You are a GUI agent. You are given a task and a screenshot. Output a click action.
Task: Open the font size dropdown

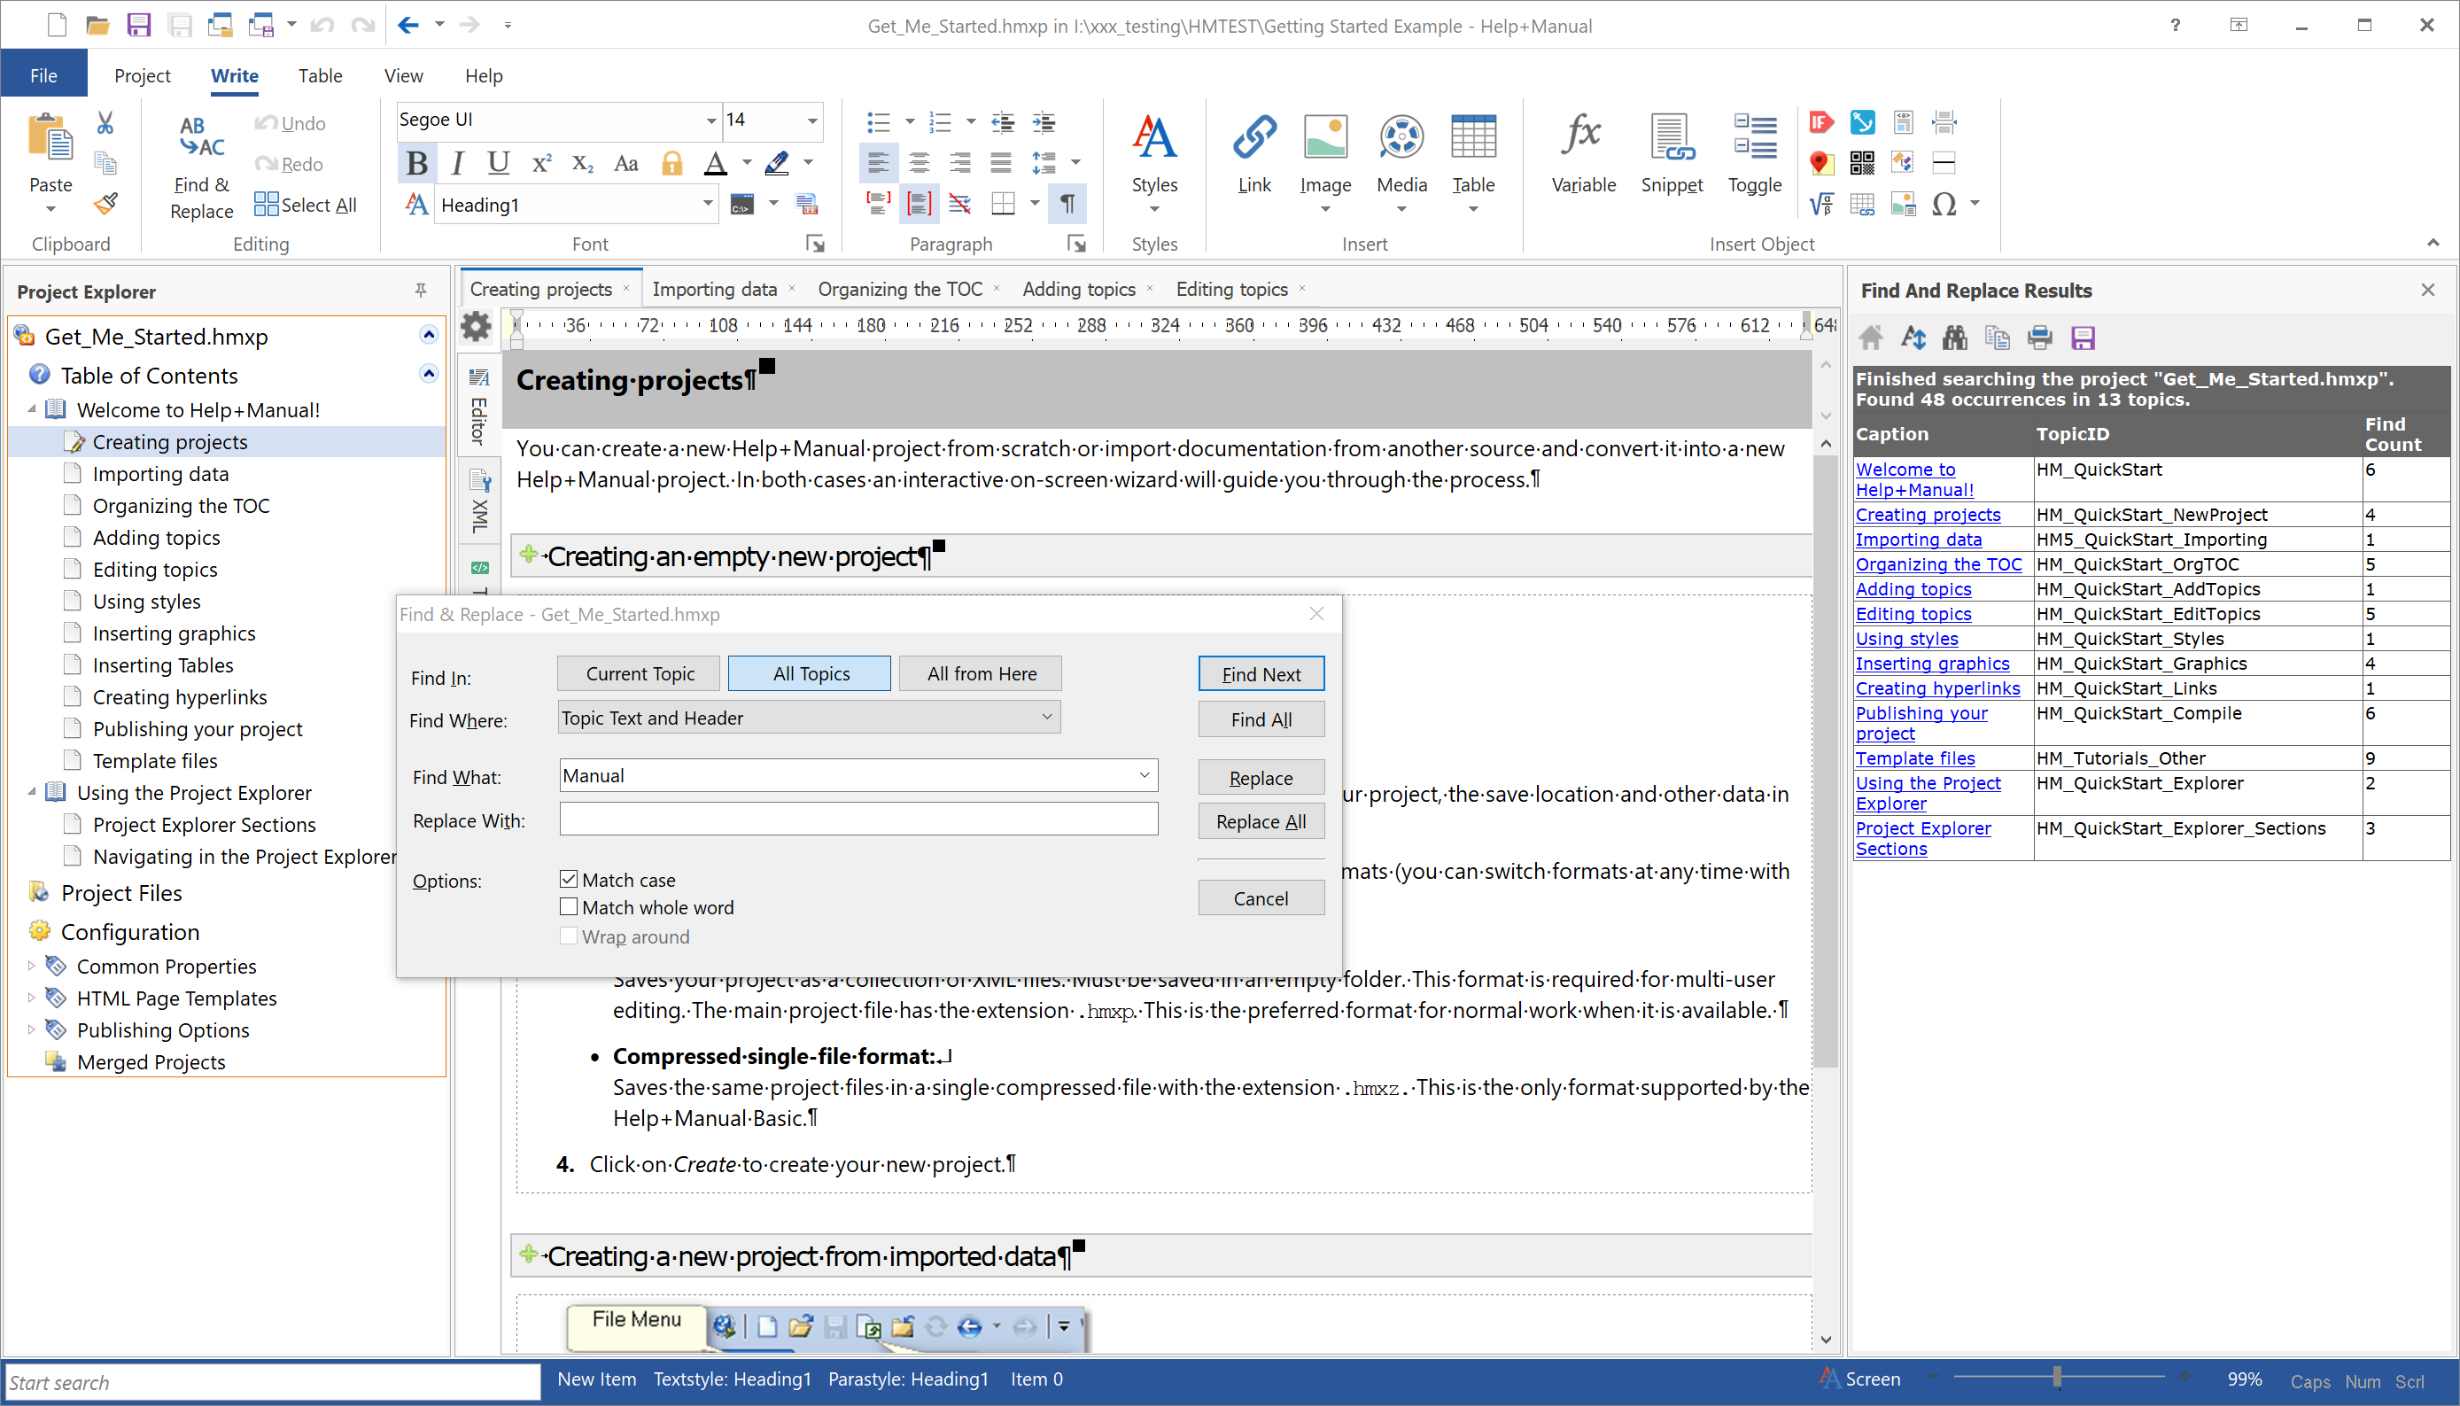click(812, 120)
